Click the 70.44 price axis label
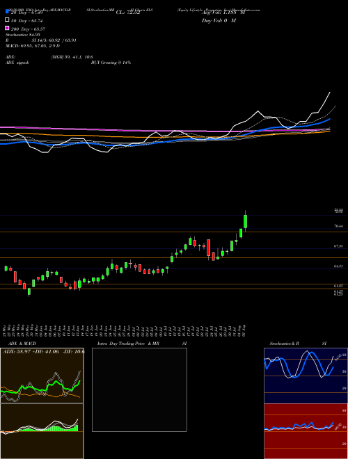Image resolution: width=348 pixels, height=459 pixels. (x=338, y=226)
